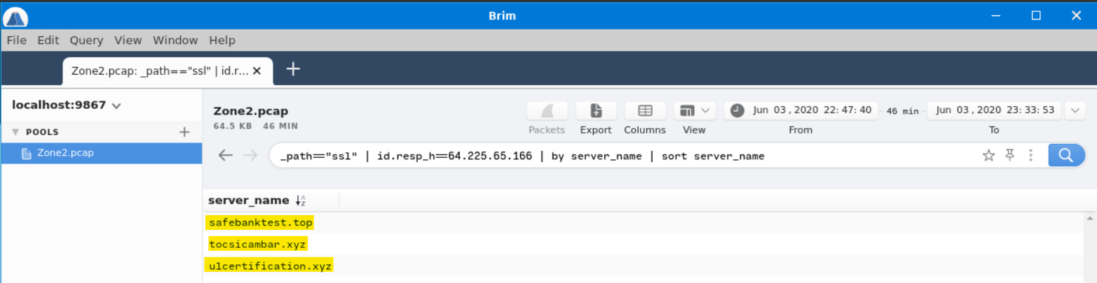
Task: Open the Edit menu
Action: point(48,40)
